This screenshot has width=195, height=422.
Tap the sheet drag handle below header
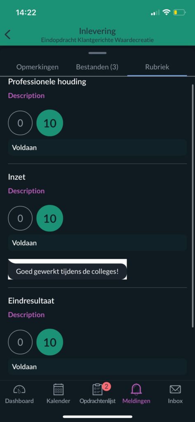(x=97, y=53)
